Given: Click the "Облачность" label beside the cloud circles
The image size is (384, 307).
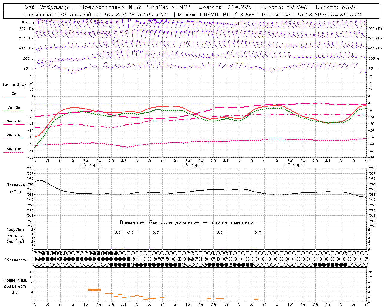Looking at the screenshot, I should tap(15, 260).
